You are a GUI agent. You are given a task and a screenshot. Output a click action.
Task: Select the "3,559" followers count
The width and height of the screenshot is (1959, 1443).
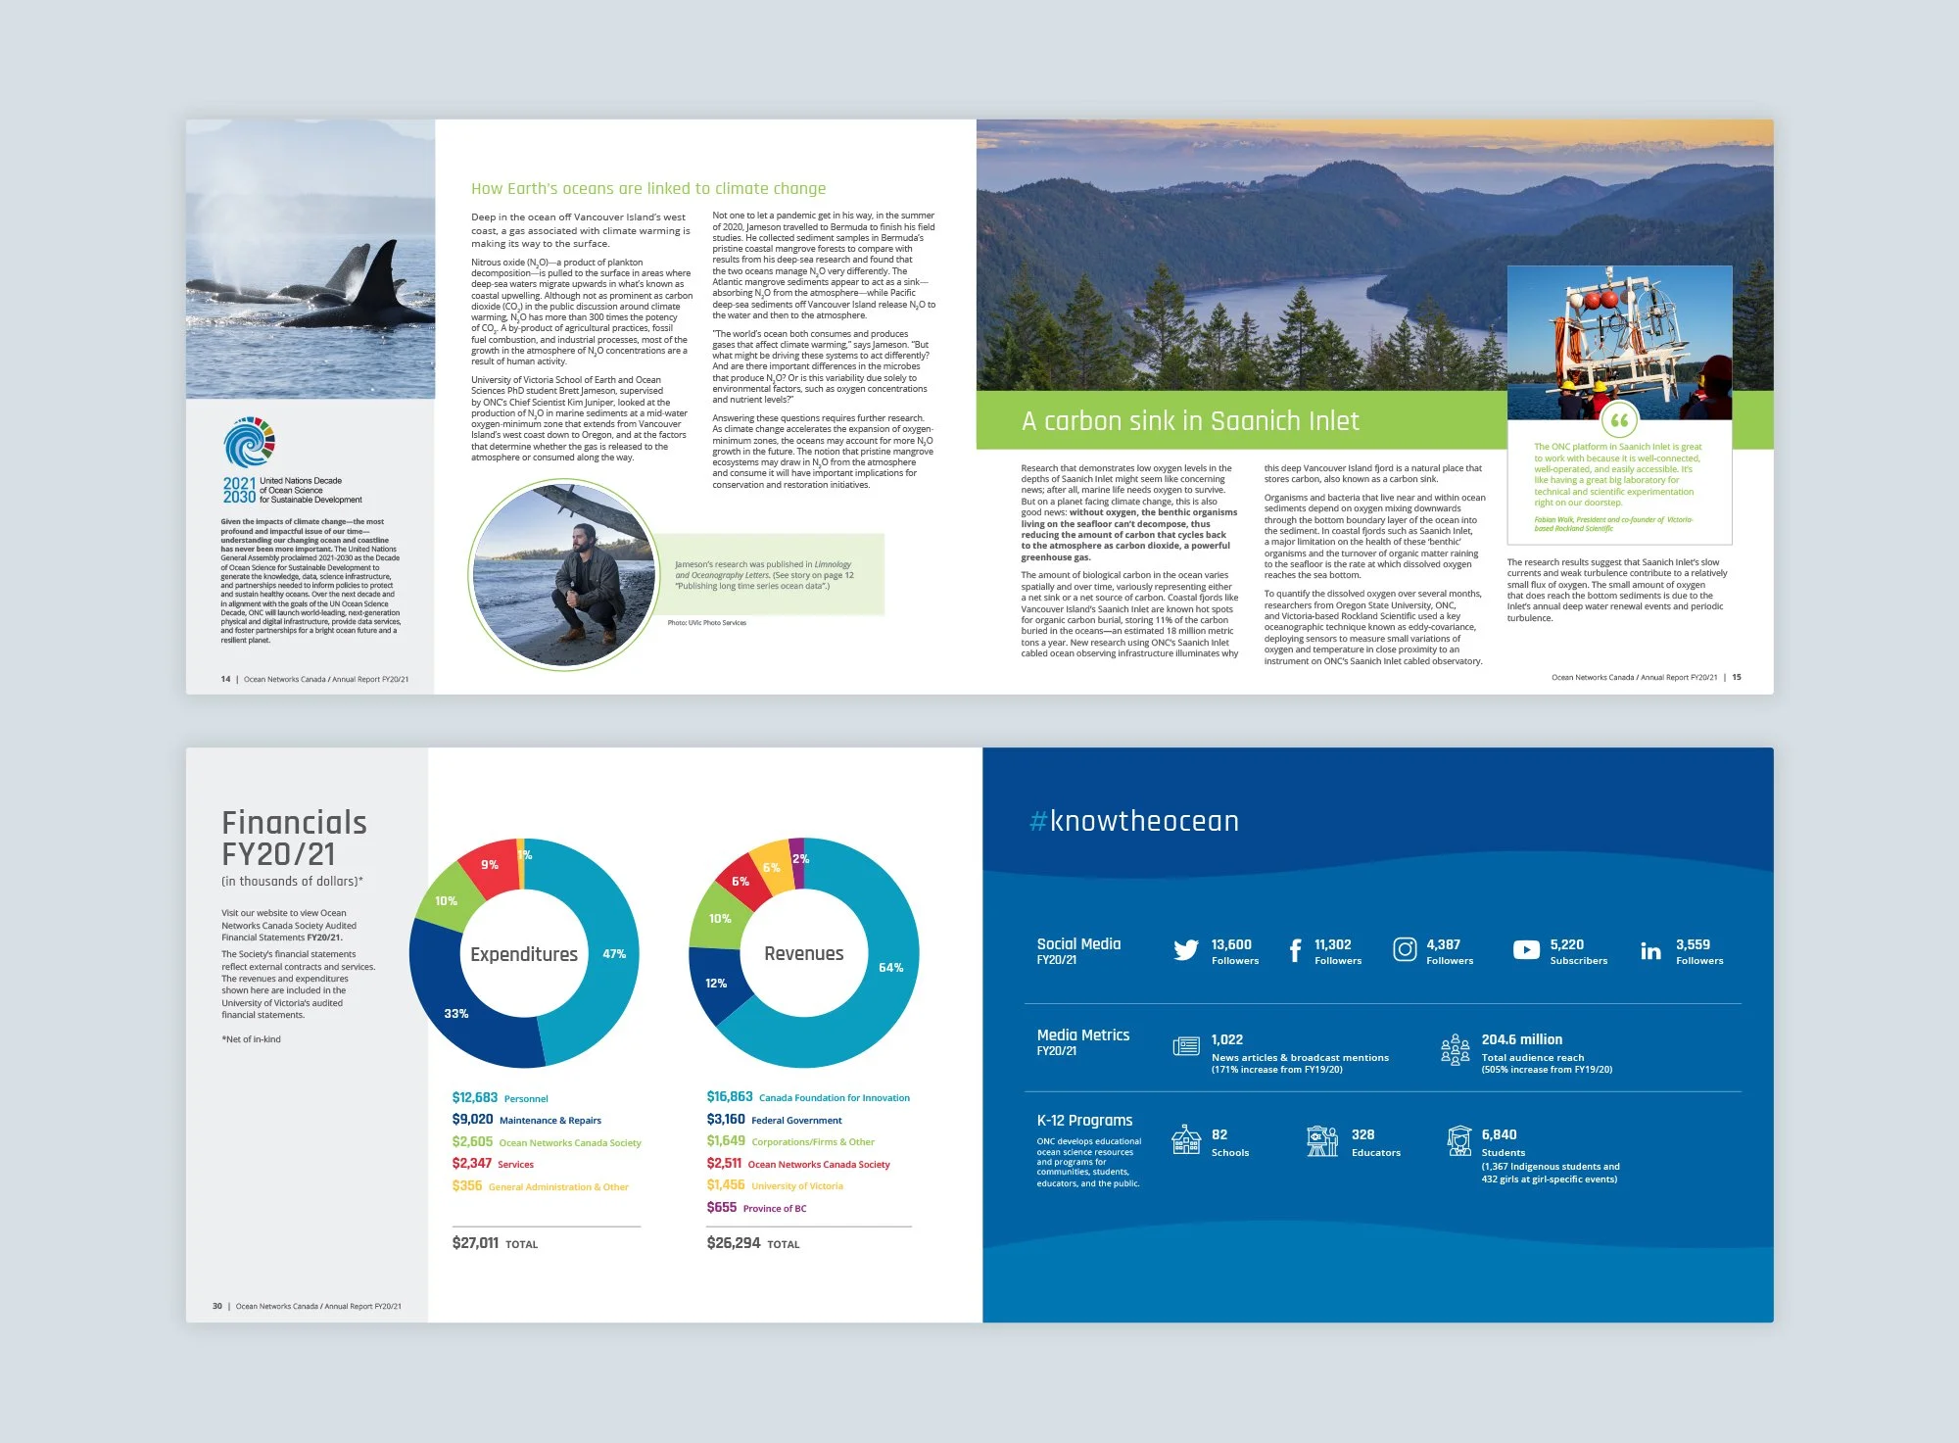tap(1693, 944)
